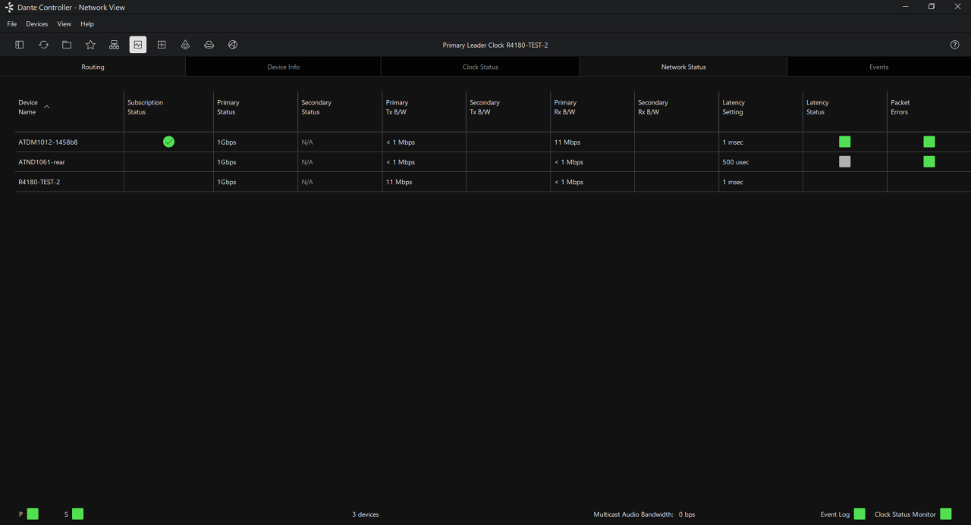This screenshot has width=971, height=525.
Task: Open the Devices menu
Action: click(x=37, y=24)
